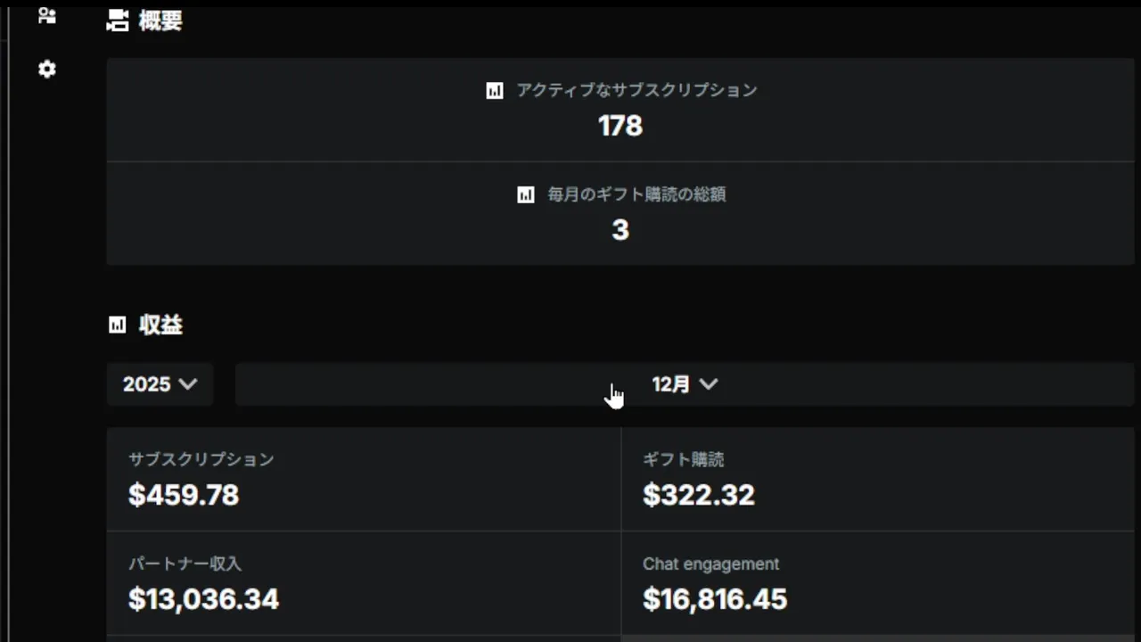Viewport: 1141px width, 642px height.
Task: Expand the 12月 month selector
Action: pyautogui.click(x=684, y=384)
